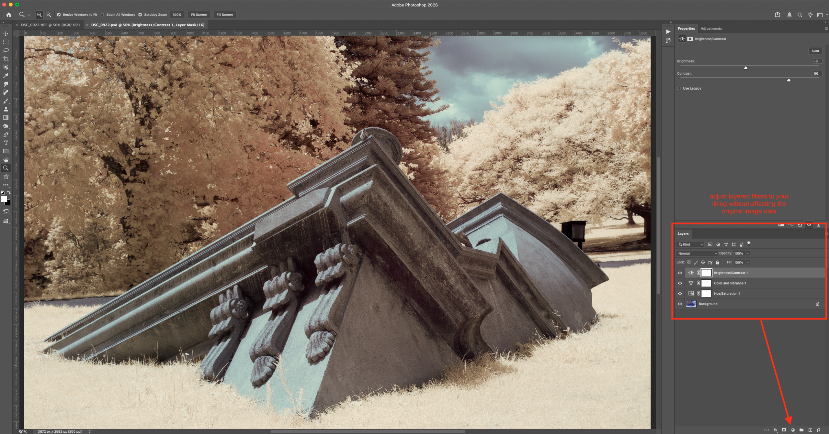Click the Fit Screen button
Image resolution: width=829 pixels, height=434 pixels.
click(199, 15)
